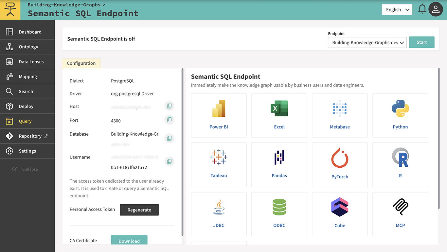Go to Dashboard in sidebar

[x=27, y=32]
